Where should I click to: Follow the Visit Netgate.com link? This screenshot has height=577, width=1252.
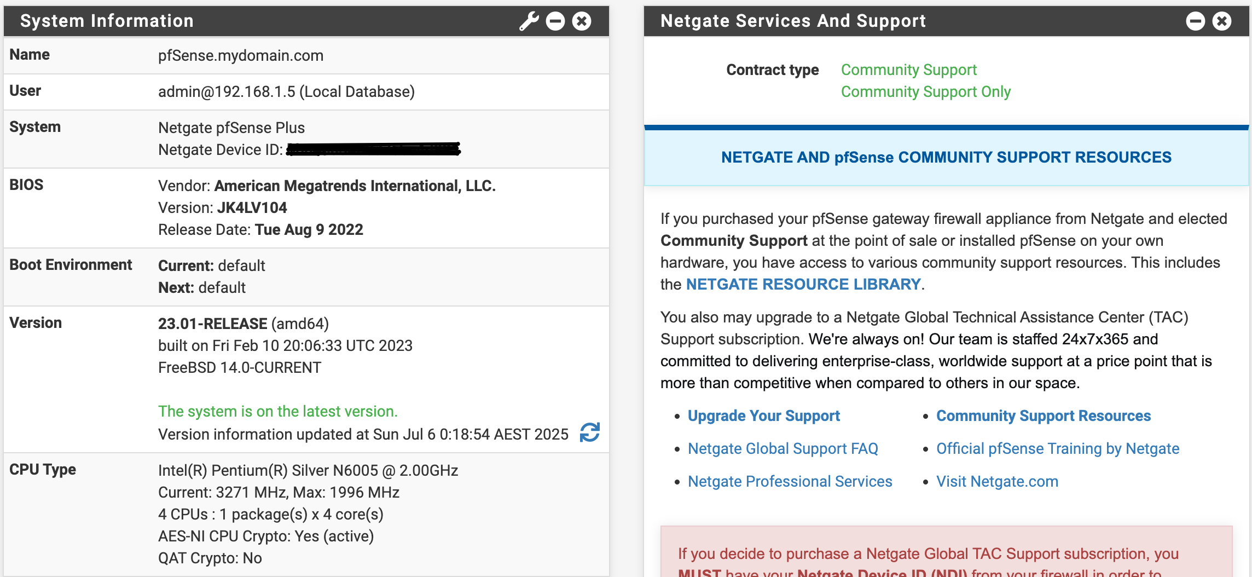pyautogui.click(x=997, y=482)
